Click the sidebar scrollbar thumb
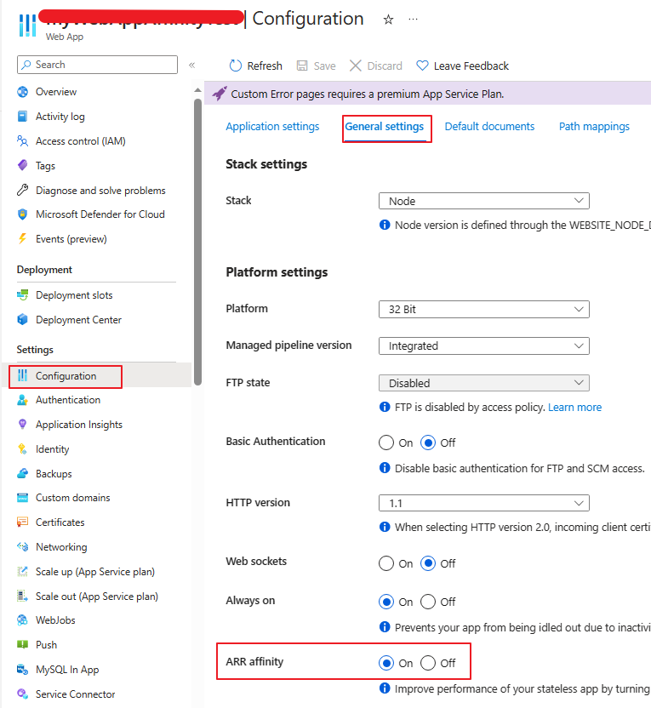The height and width of the screenshot is (708, 651). point(197,242)
